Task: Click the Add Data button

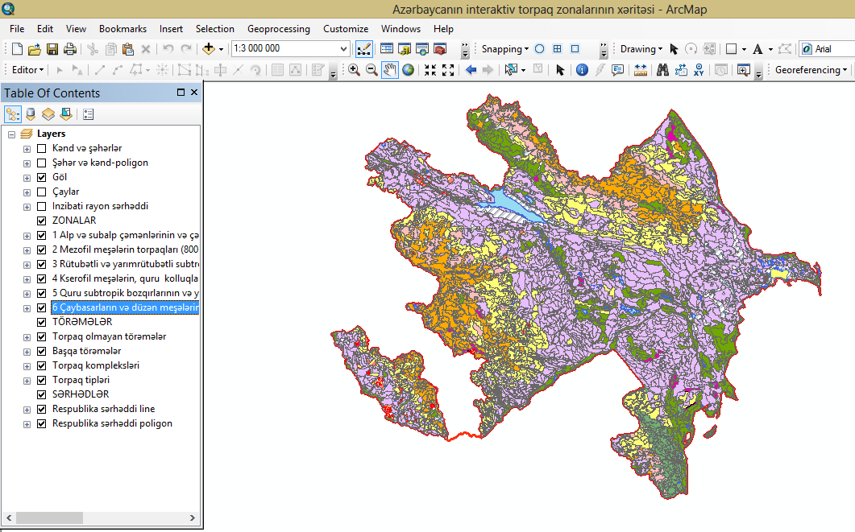Action: click(x=209, y=49)
